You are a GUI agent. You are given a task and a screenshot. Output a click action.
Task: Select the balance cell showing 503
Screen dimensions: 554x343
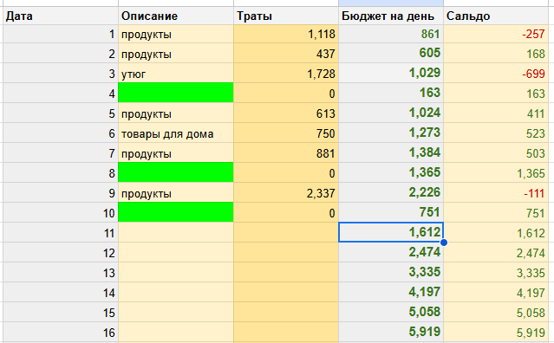[496, 153]
